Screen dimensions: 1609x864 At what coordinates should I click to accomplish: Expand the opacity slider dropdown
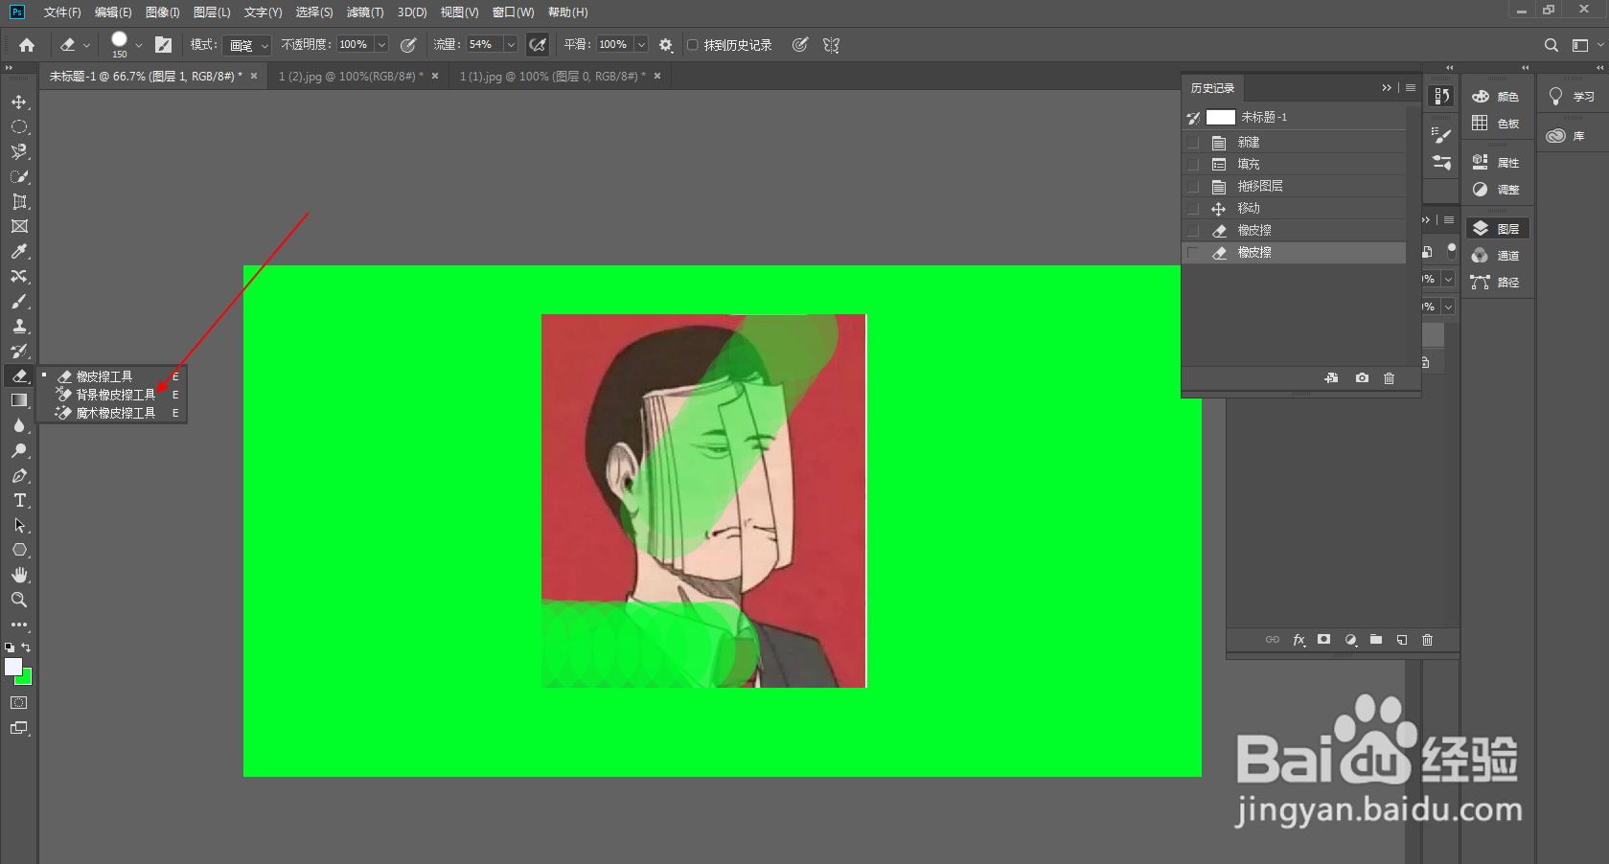pos(381,45)
